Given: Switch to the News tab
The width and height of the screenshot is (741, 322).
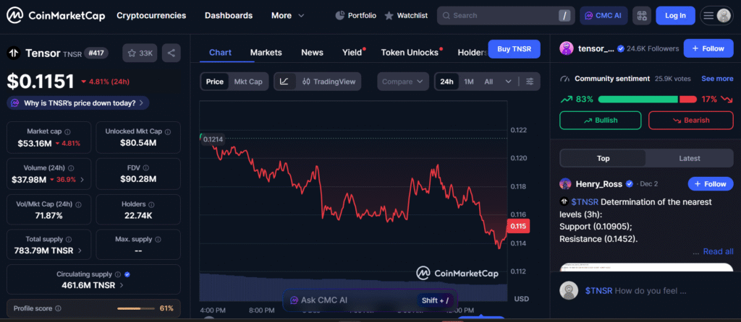Looking at the screenshot, I should pyautogui.click(x=313, y=52).
